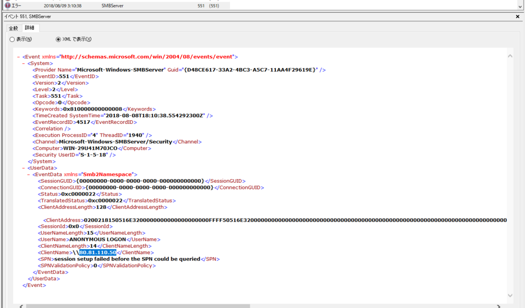The image size is (525, 308).
Task: Click the ClientAddress hex value
Action: pos(295,220)
